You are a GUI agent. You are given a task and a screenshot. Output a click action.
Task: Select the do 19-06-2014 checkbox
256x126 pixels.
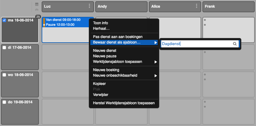tap(4, 102)
